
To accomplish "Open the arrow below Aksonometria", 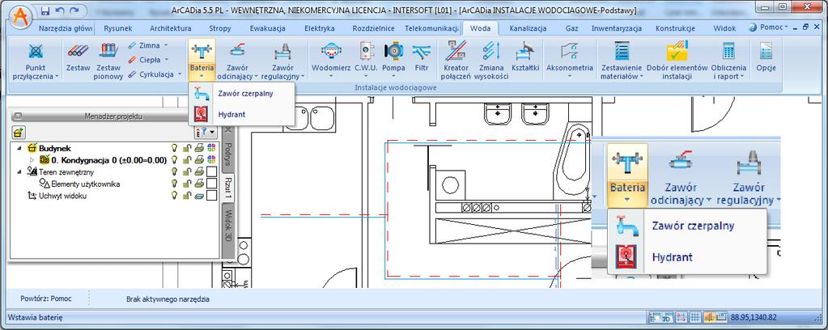I will [569, 77].
